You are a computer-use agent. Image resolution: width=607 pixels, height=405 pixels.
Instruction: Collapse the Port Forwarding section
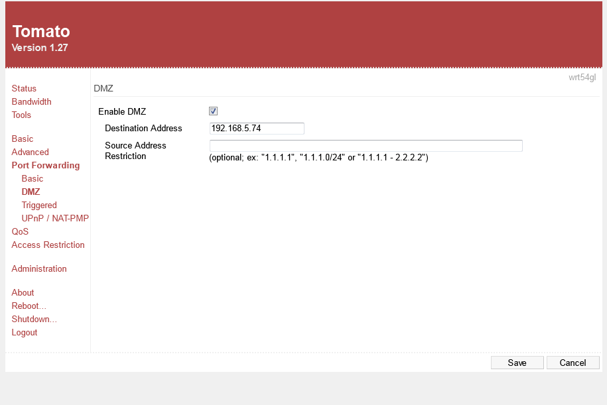tap(45, 166)
